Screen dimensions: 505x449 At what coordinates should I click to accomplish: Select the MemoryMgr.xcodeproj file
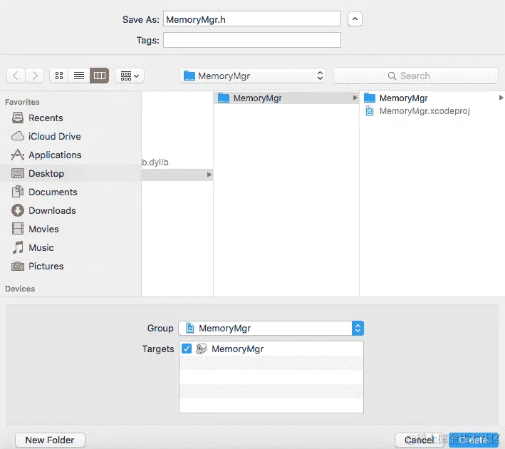click(432, 111)
